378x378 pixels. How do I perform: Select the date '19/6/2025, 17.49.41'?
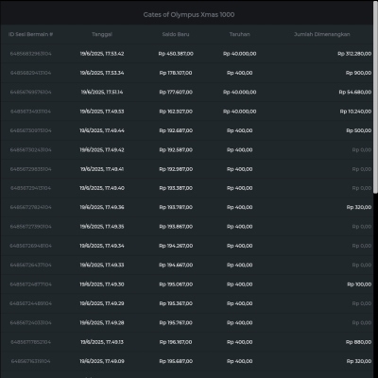pos(102,169)
